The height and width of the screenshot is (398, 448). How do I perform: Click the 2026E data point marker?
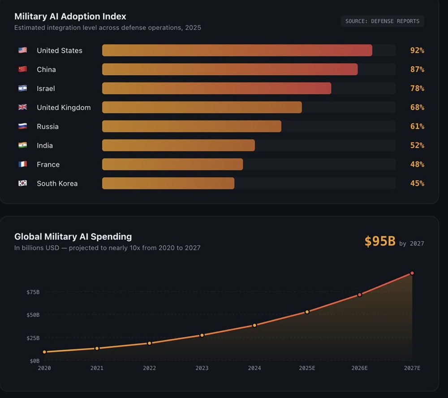tap(359, 295)
